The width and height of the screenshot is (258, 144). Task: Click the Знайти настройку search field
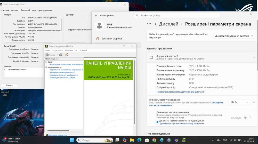pos(177,16)
